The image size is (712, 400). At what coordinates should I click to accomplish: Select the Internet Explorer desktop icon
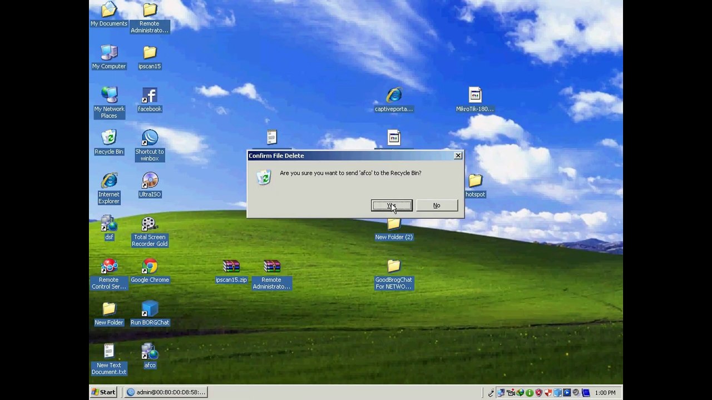tap(109, 188)
